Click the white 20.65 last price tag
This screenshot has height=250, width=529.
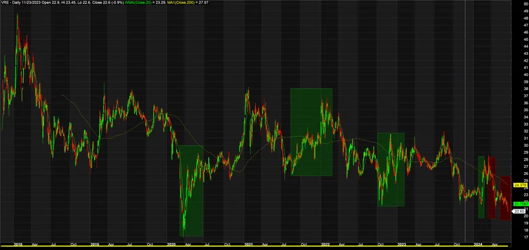(519, 211)
